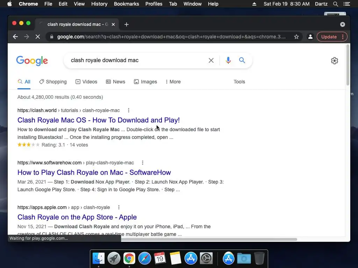Open Calendar from the Dock
Screen dimensions: 358x268
point(160,259)
